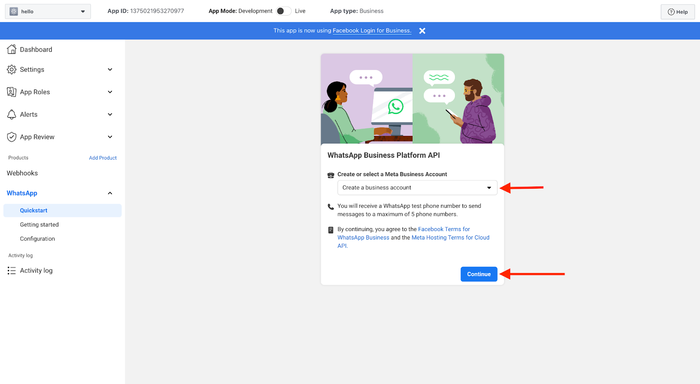Screen dimensions: 700x384
Task: Click the Dashboard home icon
Action: click(x=12, y=49)
